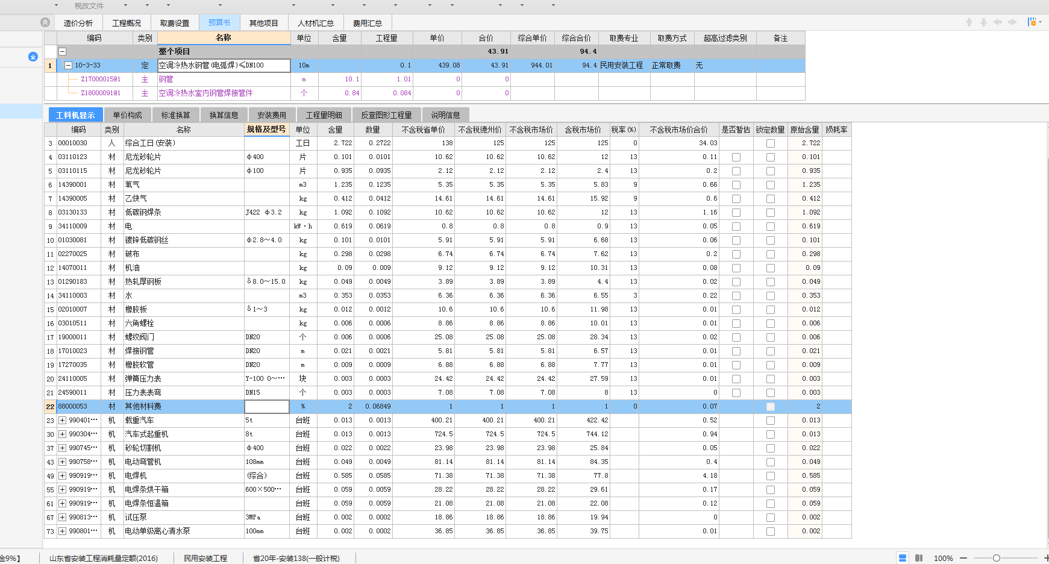Toggle 是否暂估 checkbox for 尼龙砂轮片 φ400
This screenshot has height=564, width=1049.
coord(736,157)
